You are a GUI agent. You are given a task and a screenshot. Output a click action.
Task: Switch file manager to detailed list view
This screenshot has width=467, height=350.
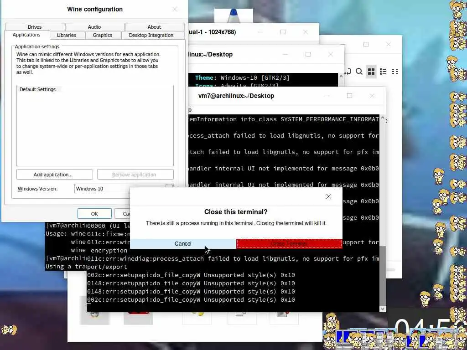383,72
